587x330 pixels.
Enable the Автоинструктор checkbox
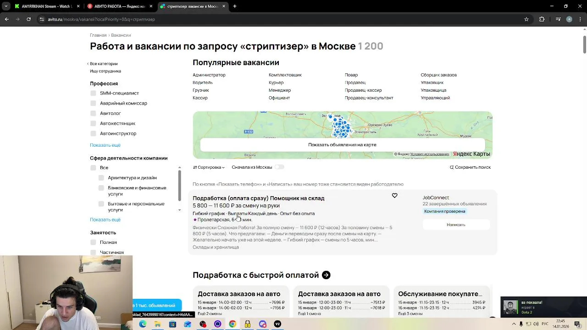94,133
